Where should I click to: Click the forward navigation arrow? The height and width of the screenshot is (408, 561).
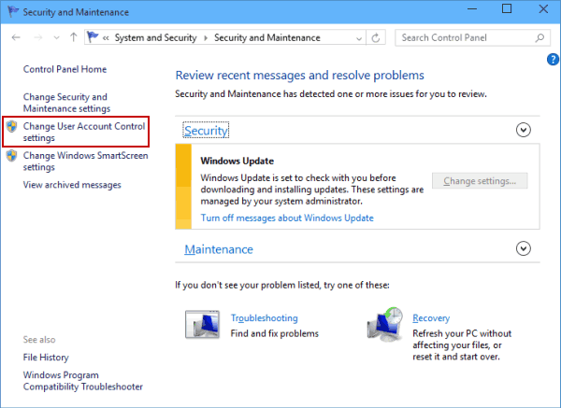tap(38, 37)
